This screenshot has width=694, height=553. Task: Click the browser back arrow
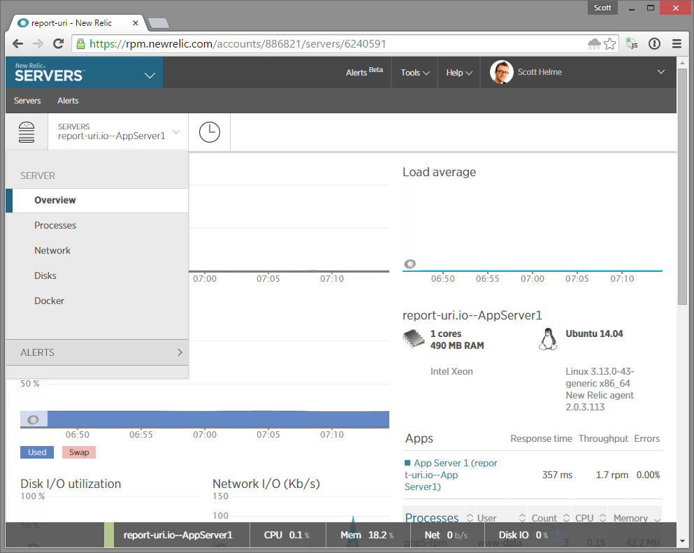click(x=18, y=43)
